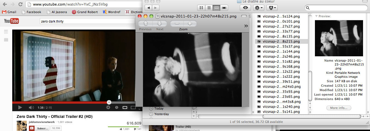Click the Finder horizontal scrollbar thumb
This screenshot has width=370, height=131.
(x=312, y=116)
